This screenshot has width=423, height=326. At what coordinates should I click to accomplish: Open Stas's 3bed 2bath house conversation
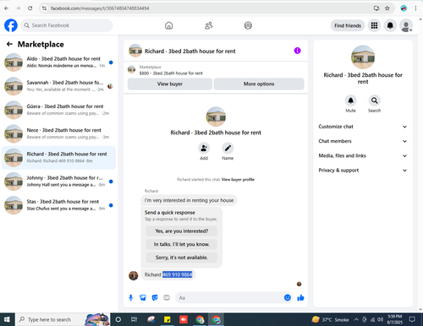[x=58, y=205]
